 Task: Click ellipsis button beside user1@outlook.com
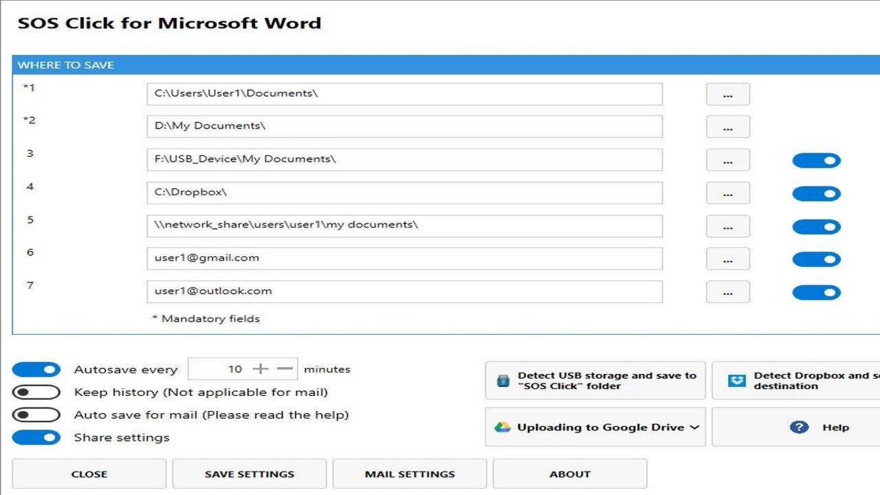(x=728, y=292)
